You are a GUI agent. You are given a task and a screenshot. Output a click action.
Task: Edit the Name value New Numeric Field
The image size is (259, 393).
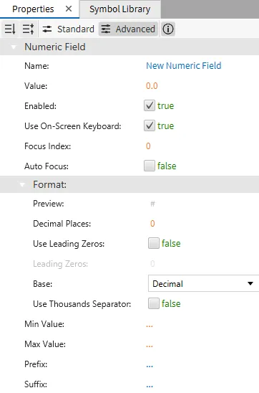(183, 66)
